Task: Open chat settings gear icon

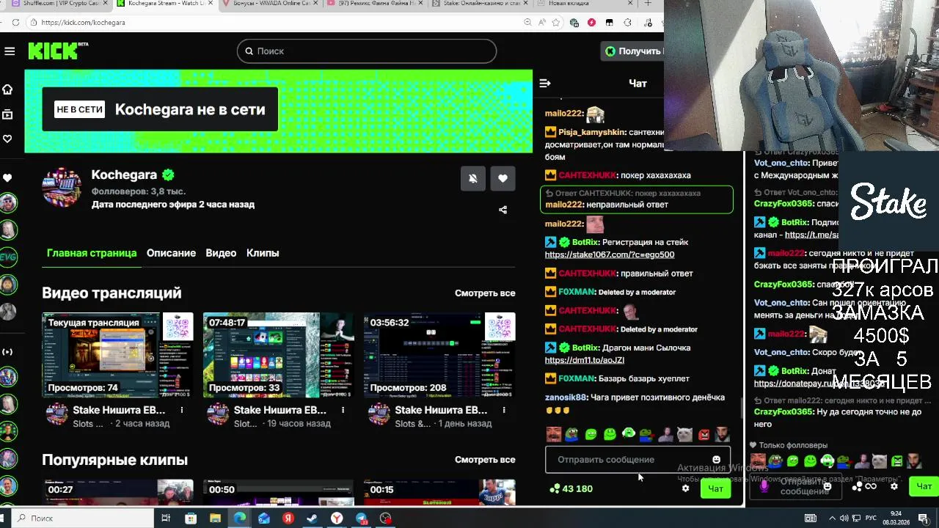Action: (x=685, y=488)
